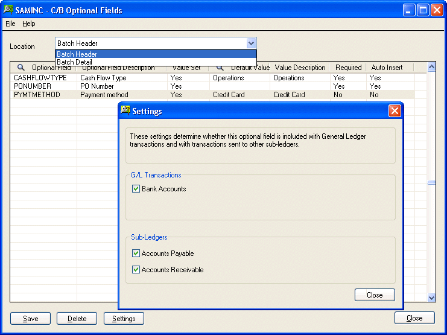This screenshot has width=447, height=335.
Task: Click the SAMINC app icon in title bar
Action: pyautogui.click(x=8, y=10)
